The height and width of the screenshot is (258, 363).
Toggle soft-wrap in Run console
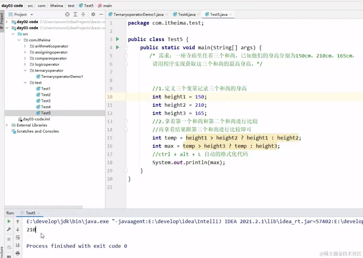(18, 237)
